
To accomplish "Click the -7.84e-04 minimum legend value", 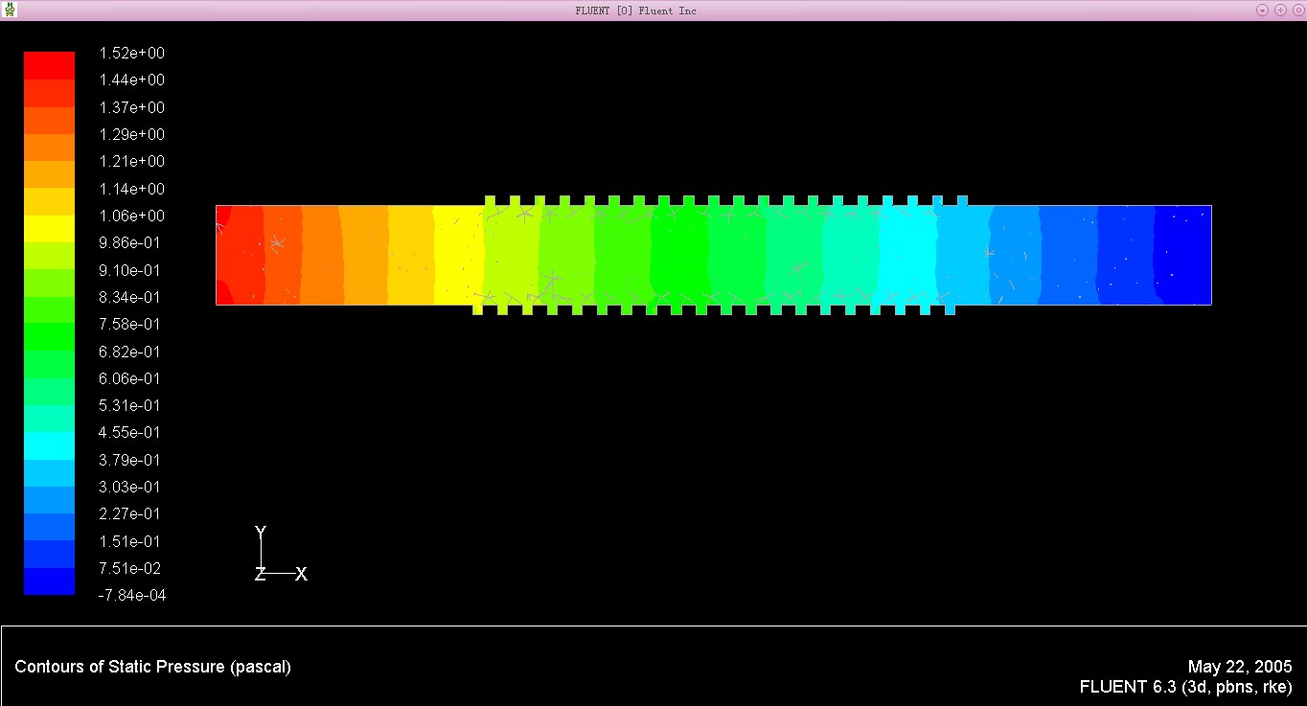I will [131, 596].
